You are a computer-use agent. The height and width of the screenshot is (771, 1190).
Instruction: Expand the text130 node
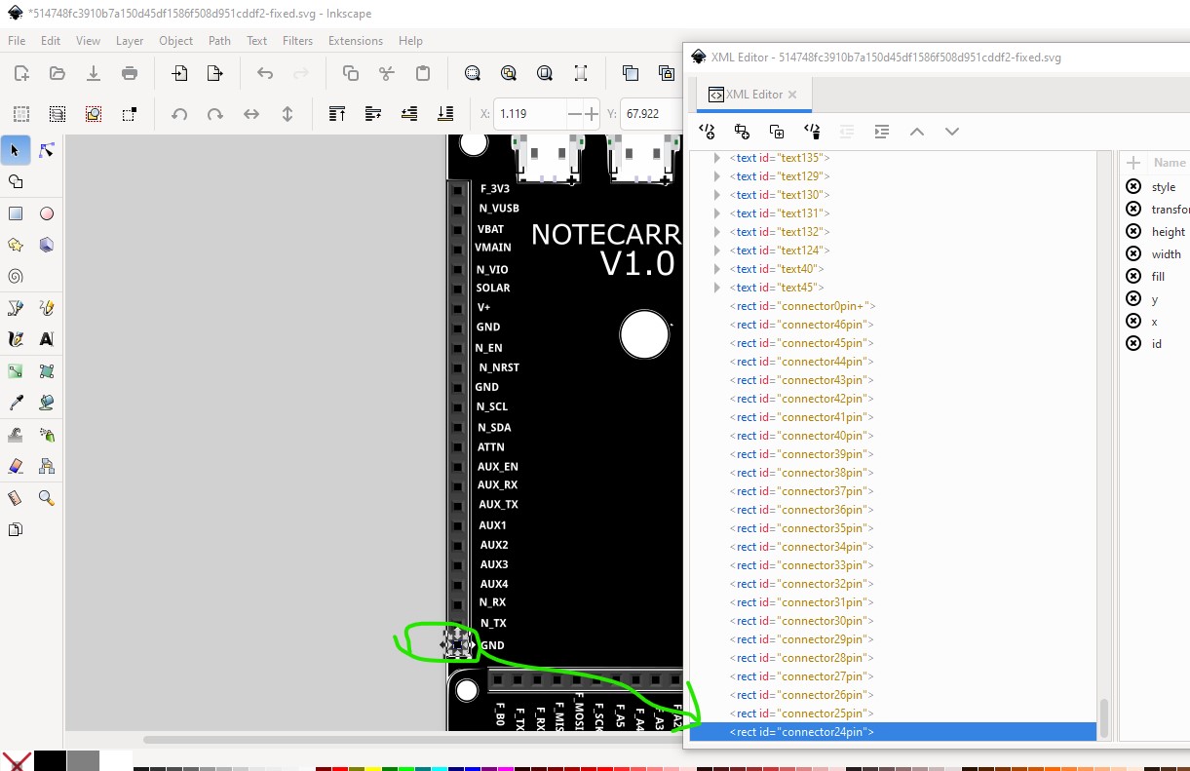click(717, 194)
